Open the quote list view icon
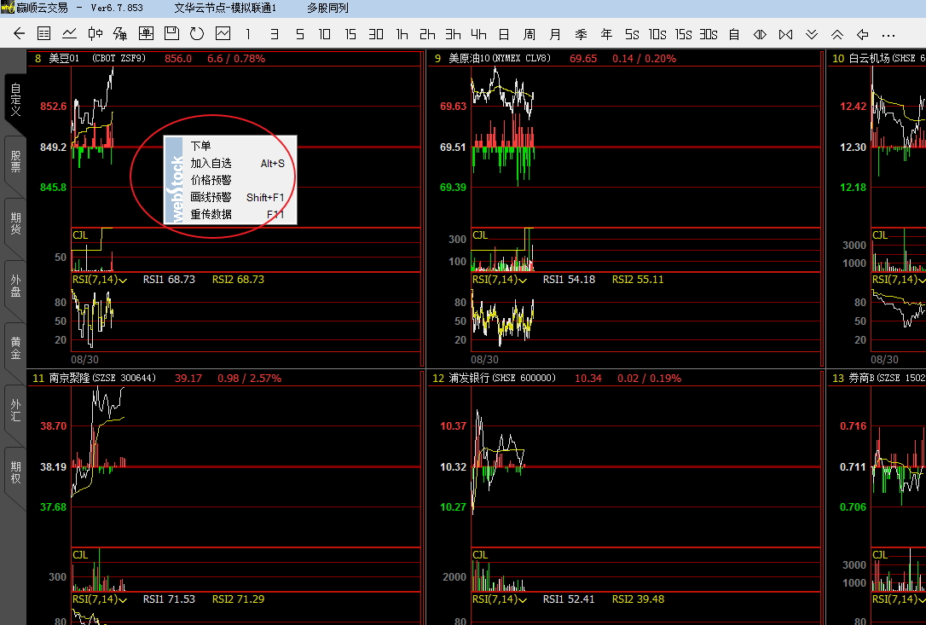Screen dimensions: 926x625 (44, 34)
